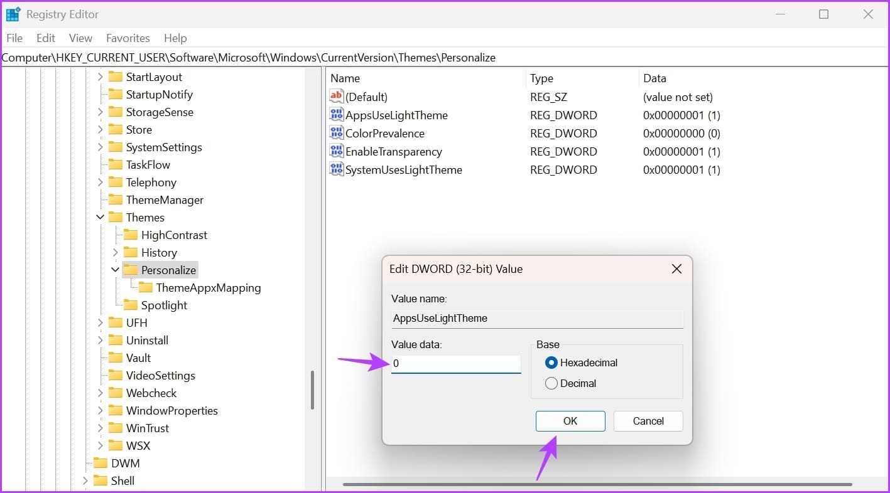Click the SystemUsesLightTheme DWORD value icon

pos(337,169)
